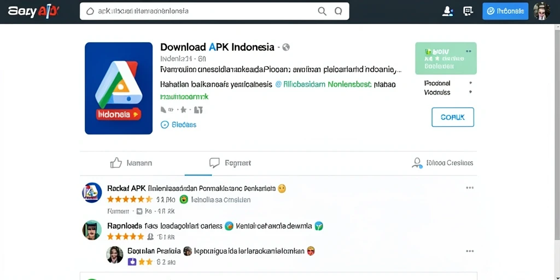Image resolution: width=560 pixels, height=280 pixels.
Task: Click the outlined CORUK button
Action: point(452,117)
